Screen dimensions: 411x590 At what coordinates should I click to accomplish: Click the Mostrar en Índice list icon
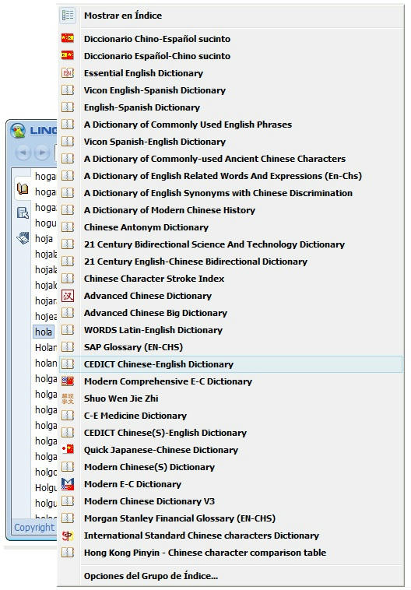(68, 16)
